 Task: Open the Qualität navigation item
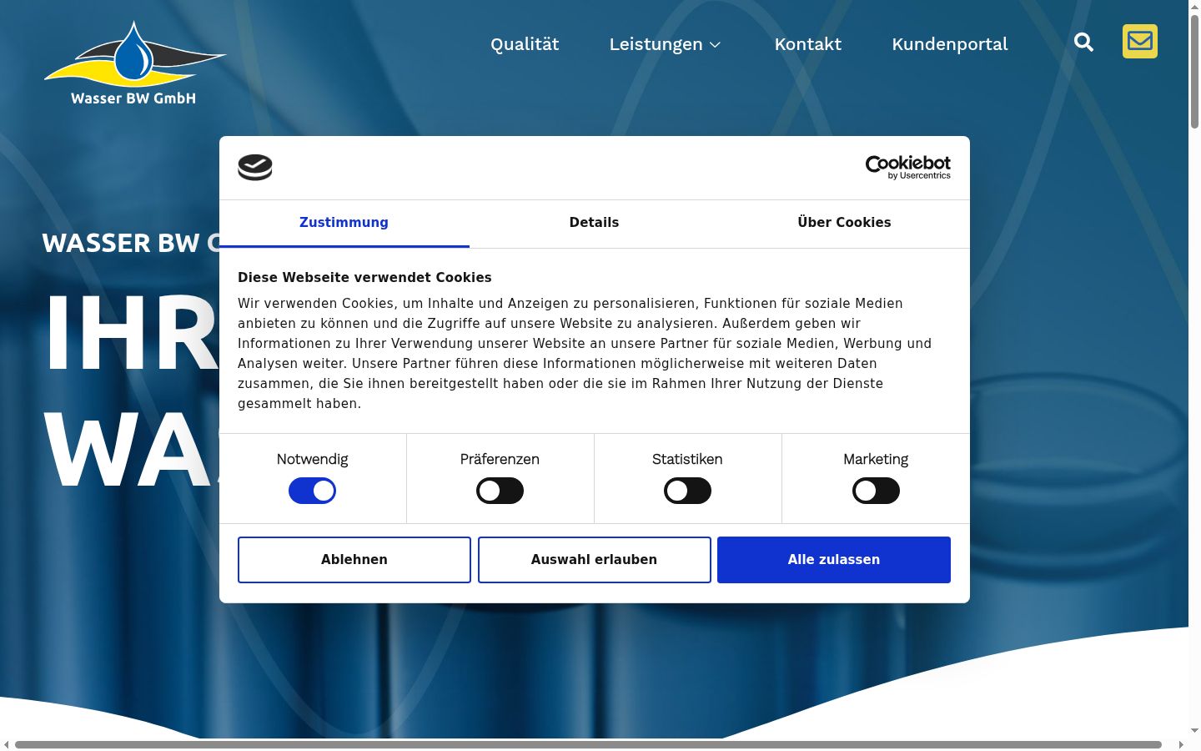(x=525, y=44)
